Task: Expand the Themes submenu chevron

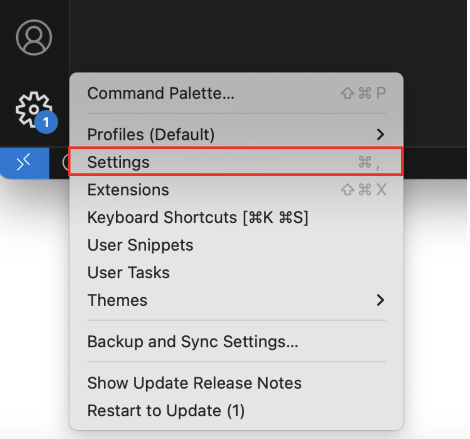Action: (380, 300)
